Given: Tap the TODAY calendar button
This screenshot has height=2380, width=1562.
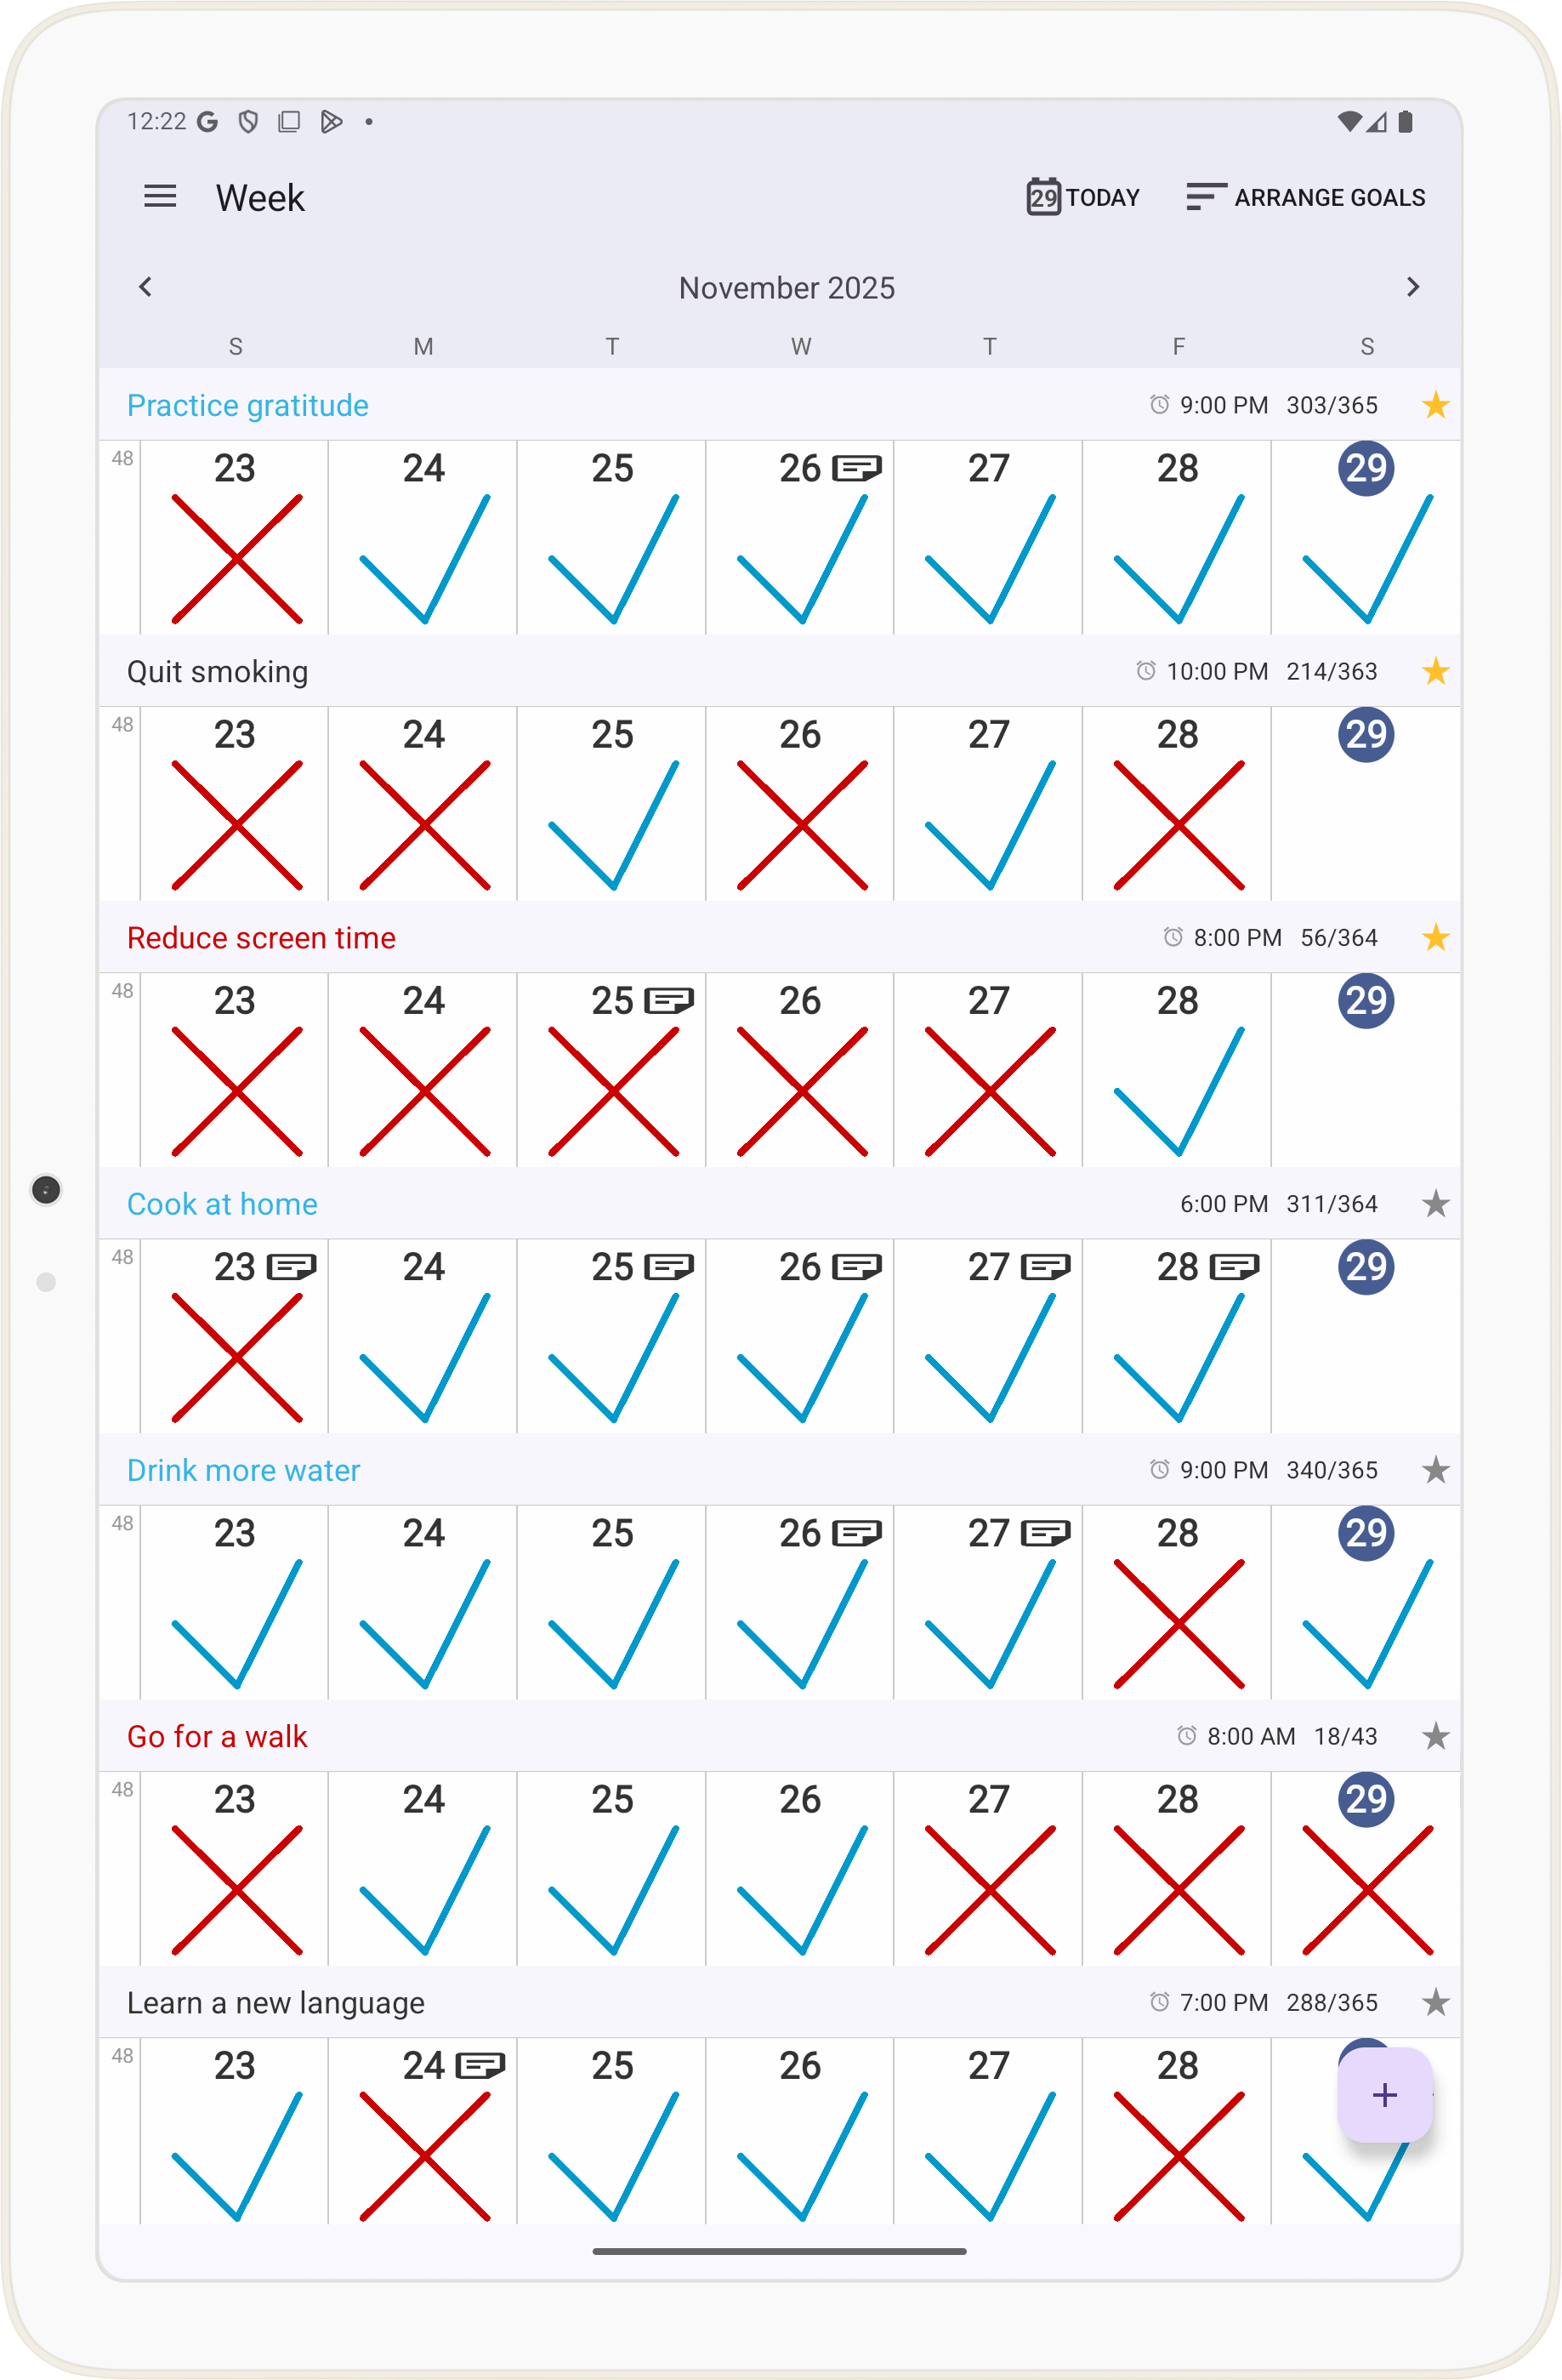Looking at the screenshot, I should pos(1082,197).
